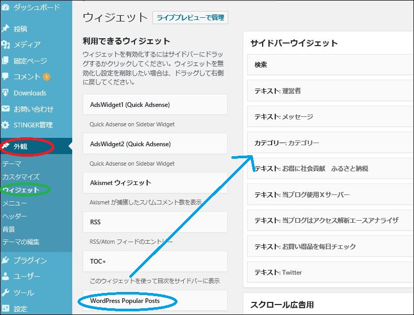The width and height of the screenshot is (414, 315).
Task: Select the AdsWidget1 (Quick Adsense) widget
Action: click(155, 104)
